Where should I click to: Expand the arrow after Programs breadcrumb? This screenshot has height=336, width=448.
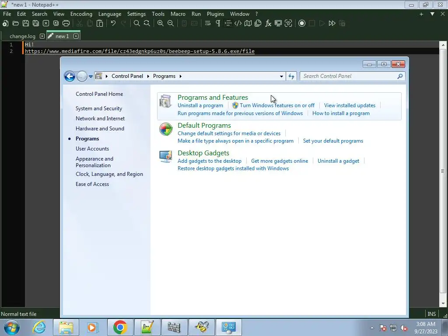pos(180,76)
